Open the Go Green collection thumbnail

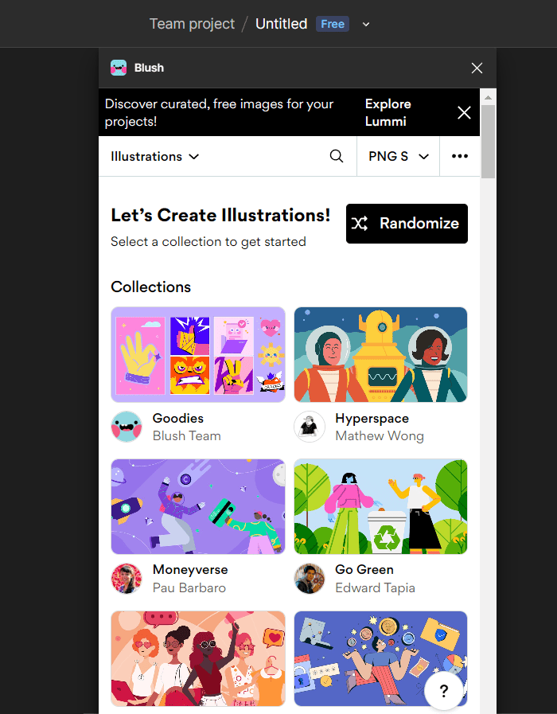380,506
